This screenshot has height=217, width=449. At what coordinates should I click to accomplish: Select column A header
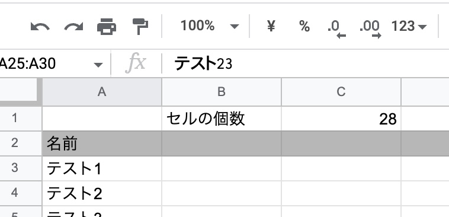(x=102, y=92)
